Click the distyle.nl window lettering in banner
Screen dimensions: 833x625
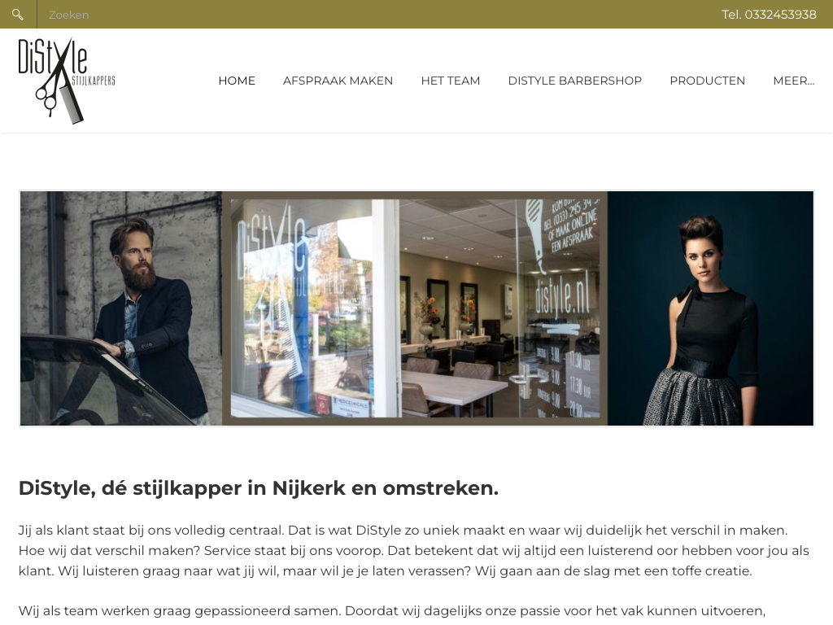[x=561, y=299]
